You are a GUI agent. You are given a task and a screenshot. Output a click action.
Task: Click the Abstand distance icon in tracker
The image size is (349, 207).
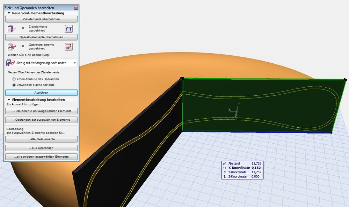[225, 164]
